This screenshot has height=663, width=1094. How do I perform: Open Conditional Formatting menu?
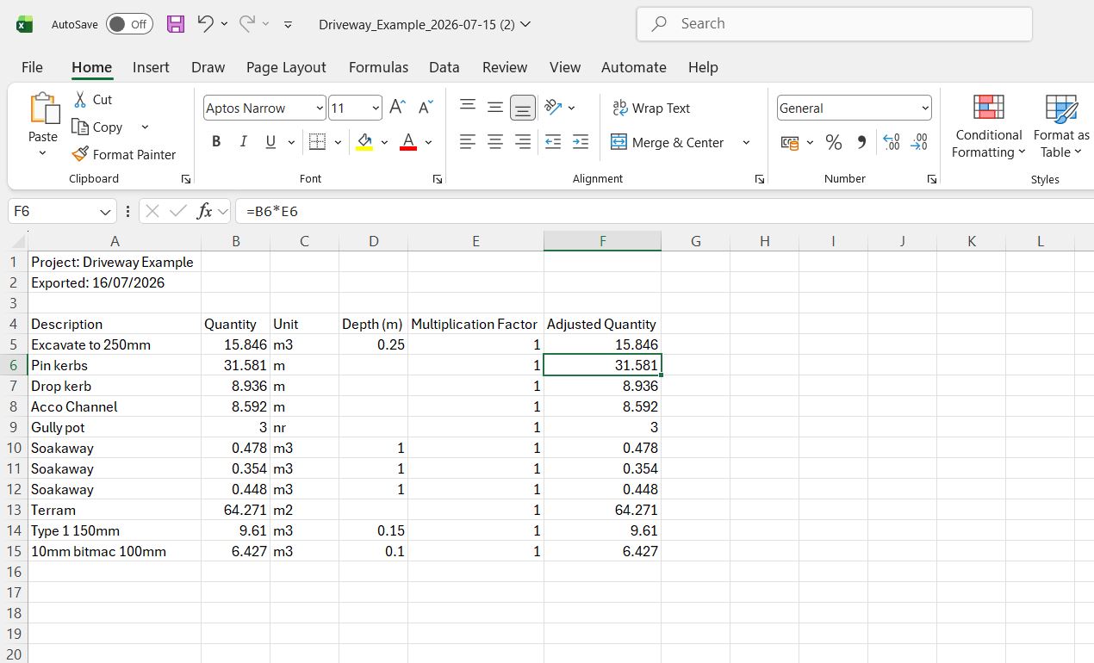989,127
